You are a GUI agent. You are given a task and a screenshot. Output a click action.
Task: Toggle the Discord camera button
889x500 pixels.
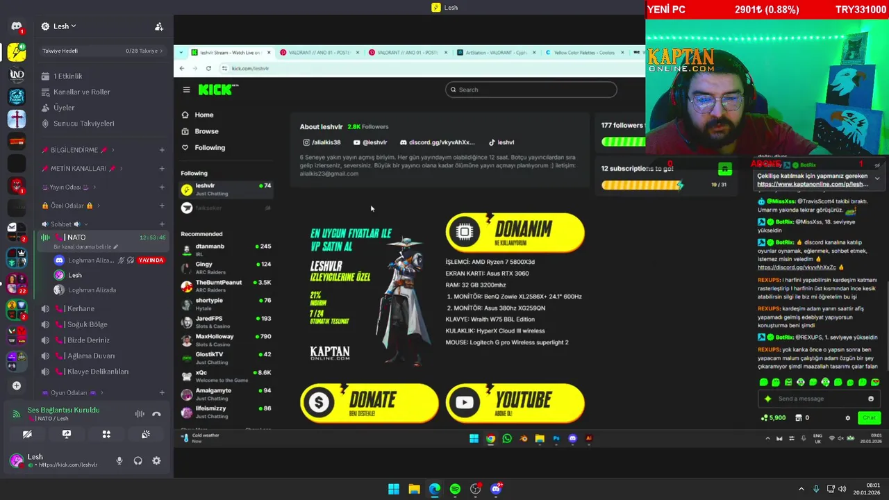pyautogui.click(x=27, y=435)
